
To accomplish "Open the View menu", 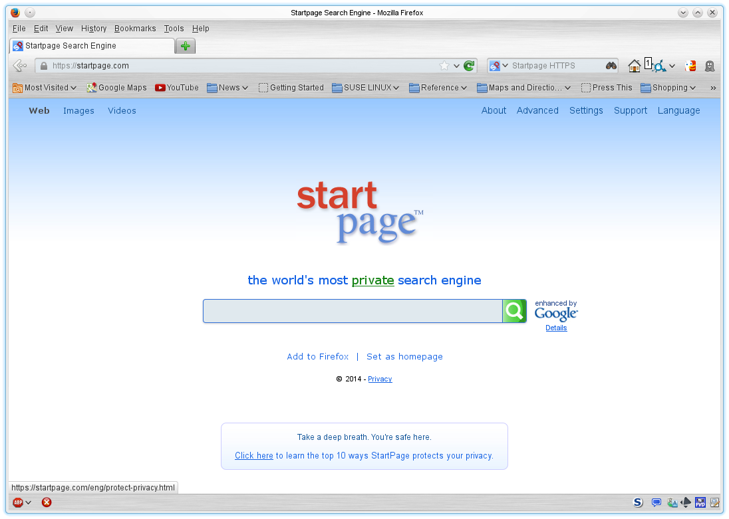I will click(64, 29).
